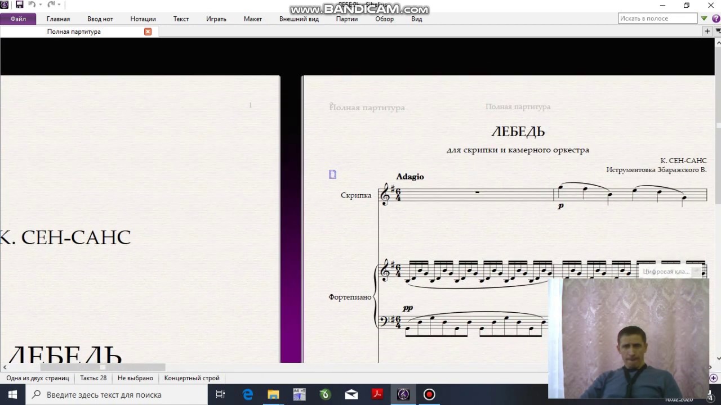The image size is (721, 405).
Task: Open the Партии ribbon tab
Action: point(347,19)
